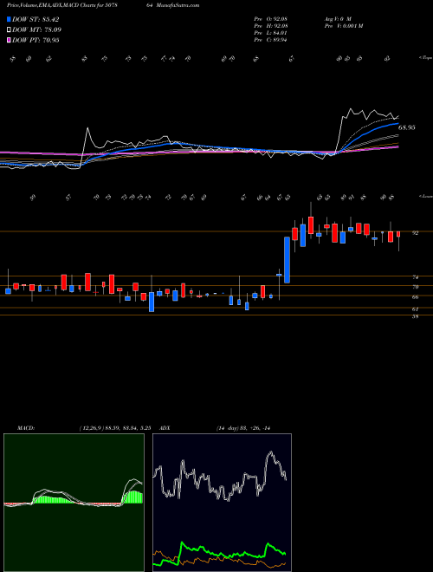Image resolution: width=433 pixels, height=572 pixels.
Task: Click the 74 price axis label
Action: click(415, 277)
